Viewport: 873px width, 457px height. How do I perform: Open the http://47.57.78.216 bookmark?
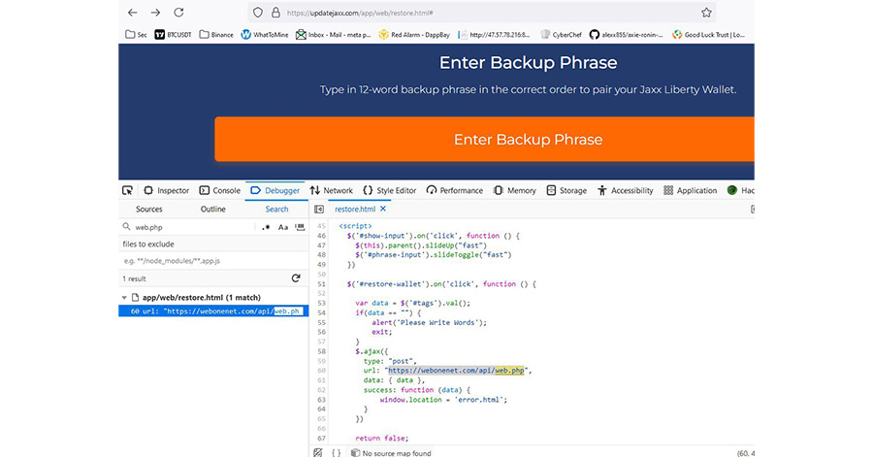point(494,35)
